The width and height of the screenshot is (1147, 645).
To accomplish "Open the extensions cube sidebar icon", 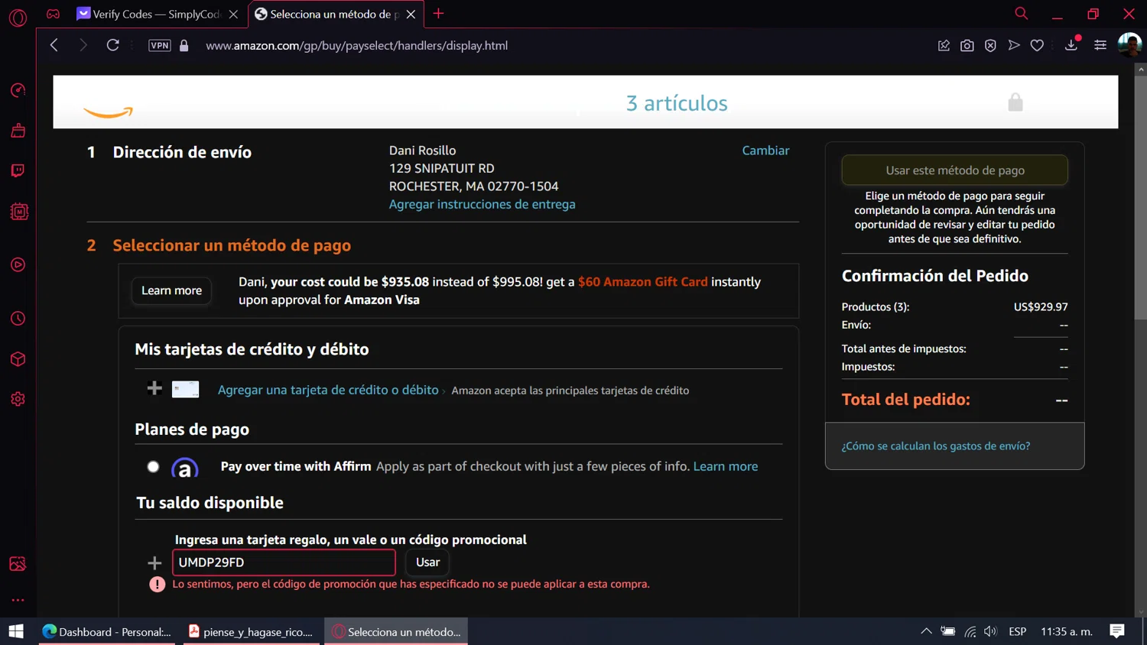I will (x=18, y=359).
